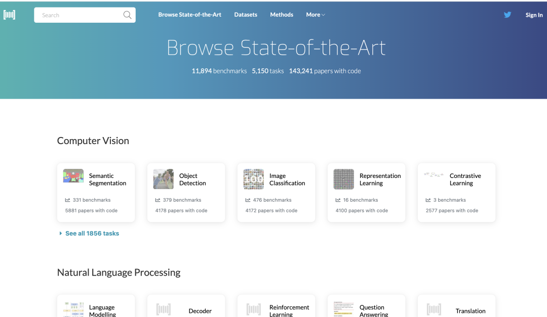Expand the More dropdown menu
Viewport: 547px width, 317px height.
(x=316, y=15)
